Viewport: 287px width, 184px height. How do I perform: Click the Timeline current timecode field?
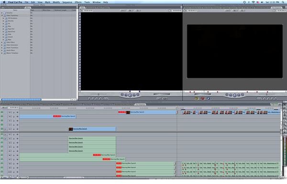[x=14, y=108]
